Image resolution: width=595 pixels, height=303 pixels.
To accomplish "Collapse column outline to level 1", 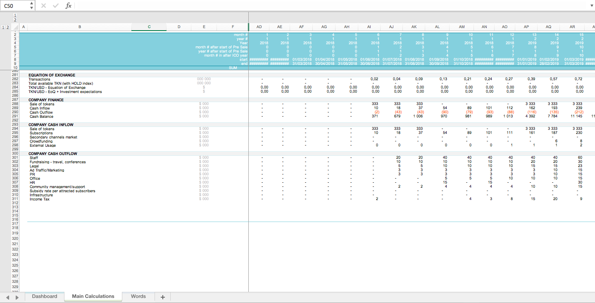I will pyautogui.click(x=15, y=16).
